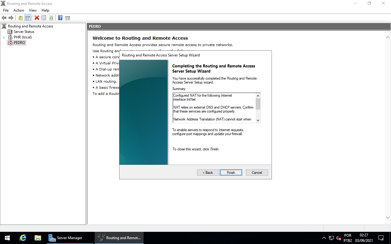Click the Back button in the wizard
The height and width of the screenshot is (244, 391).
click(208, 172)
